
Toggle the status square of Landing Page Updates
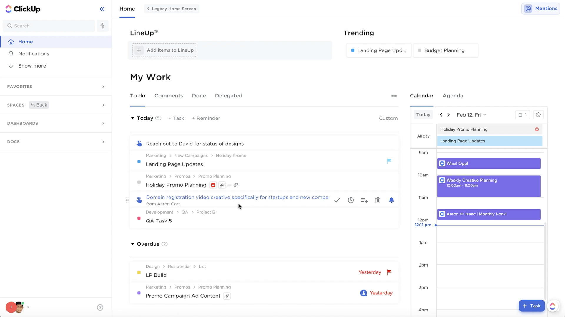tap(139, 161)
